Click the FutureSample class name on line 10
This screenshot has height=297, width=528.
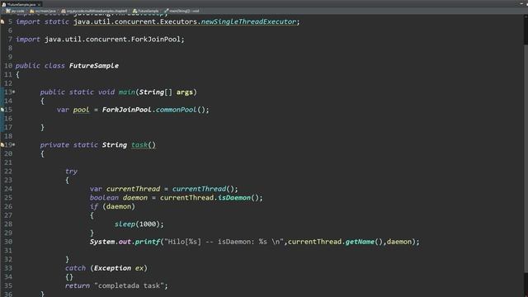pyautogui.click(x=94, y=66)
